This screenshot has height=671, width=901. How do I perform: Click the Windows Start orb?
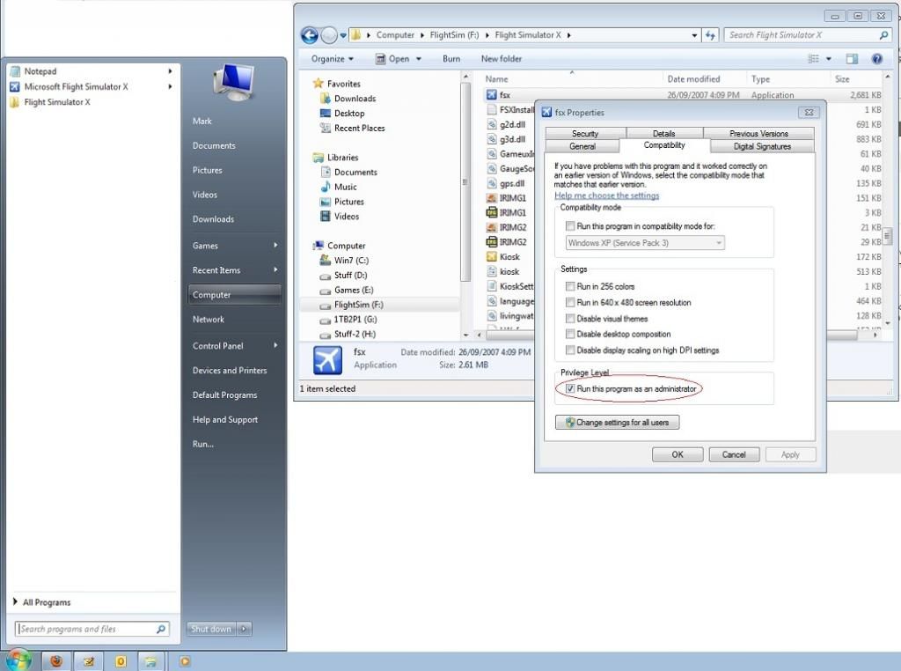pos(18,660)
